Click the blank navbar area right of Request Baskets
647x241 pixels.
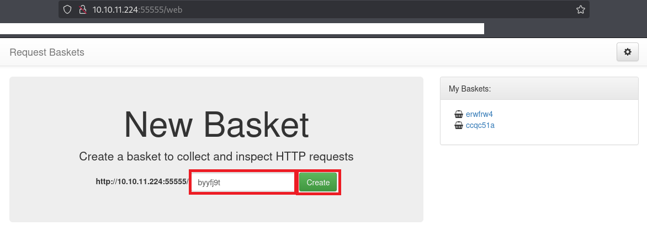point(331,52)
